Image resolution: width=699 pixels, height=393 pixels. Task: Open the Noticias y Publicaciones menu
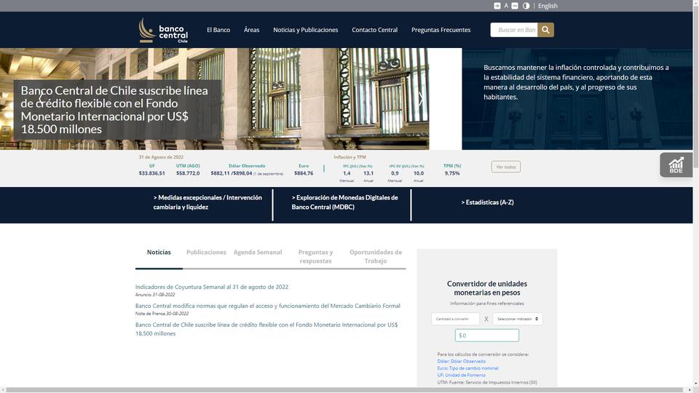pos(305,30)
